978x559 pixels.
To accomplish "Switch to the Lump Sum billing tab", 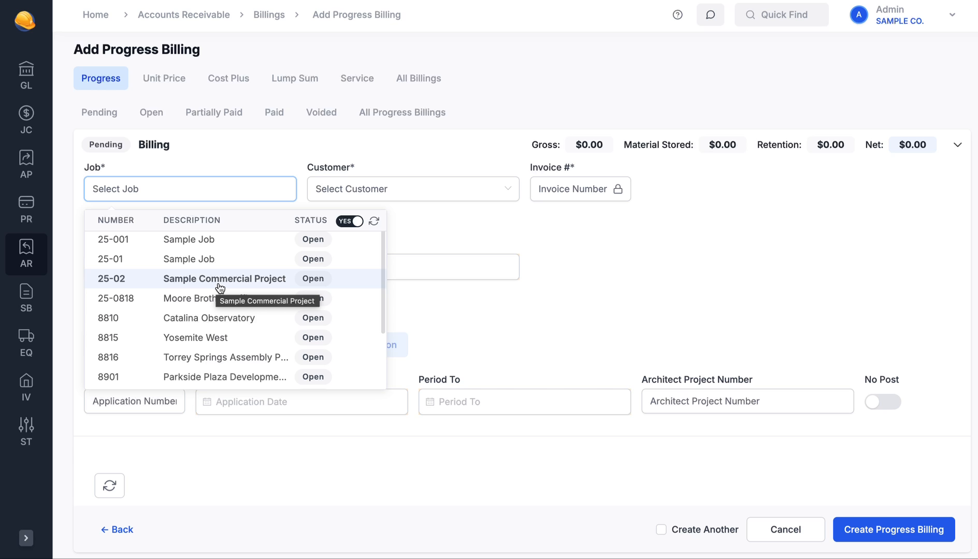I will click(294, 78).
